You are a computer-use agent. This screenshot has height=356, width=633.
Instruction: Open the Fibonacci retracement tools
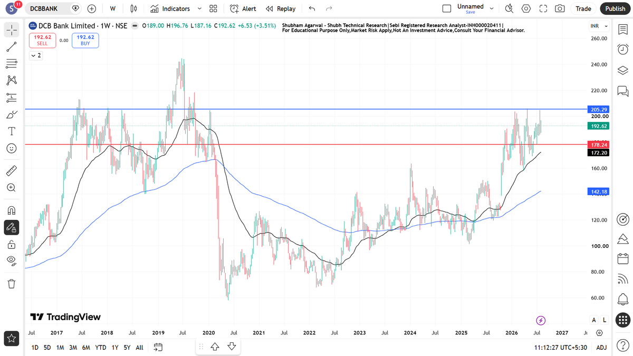(x=11, y=64)
